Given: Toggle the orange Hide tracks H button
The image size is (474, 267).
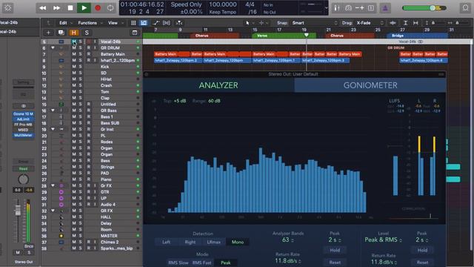Looking at the screenshot, I should coord(74,33).
